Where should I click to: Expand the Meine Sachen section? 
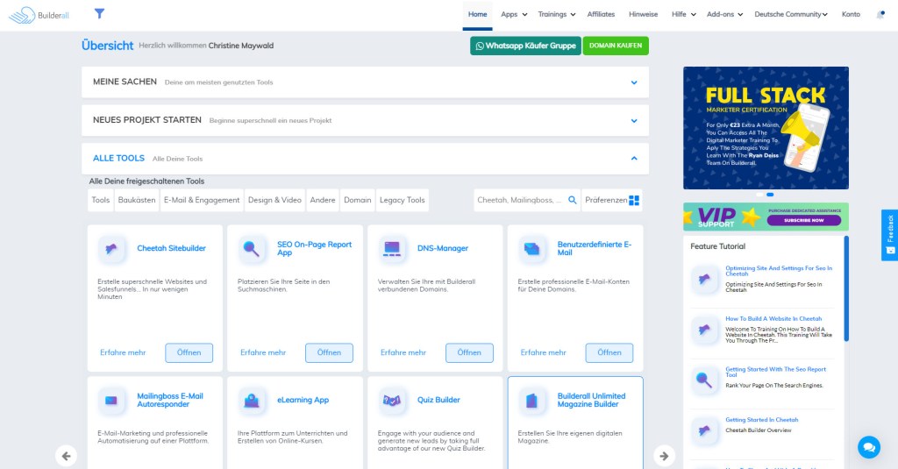[634, 82]
